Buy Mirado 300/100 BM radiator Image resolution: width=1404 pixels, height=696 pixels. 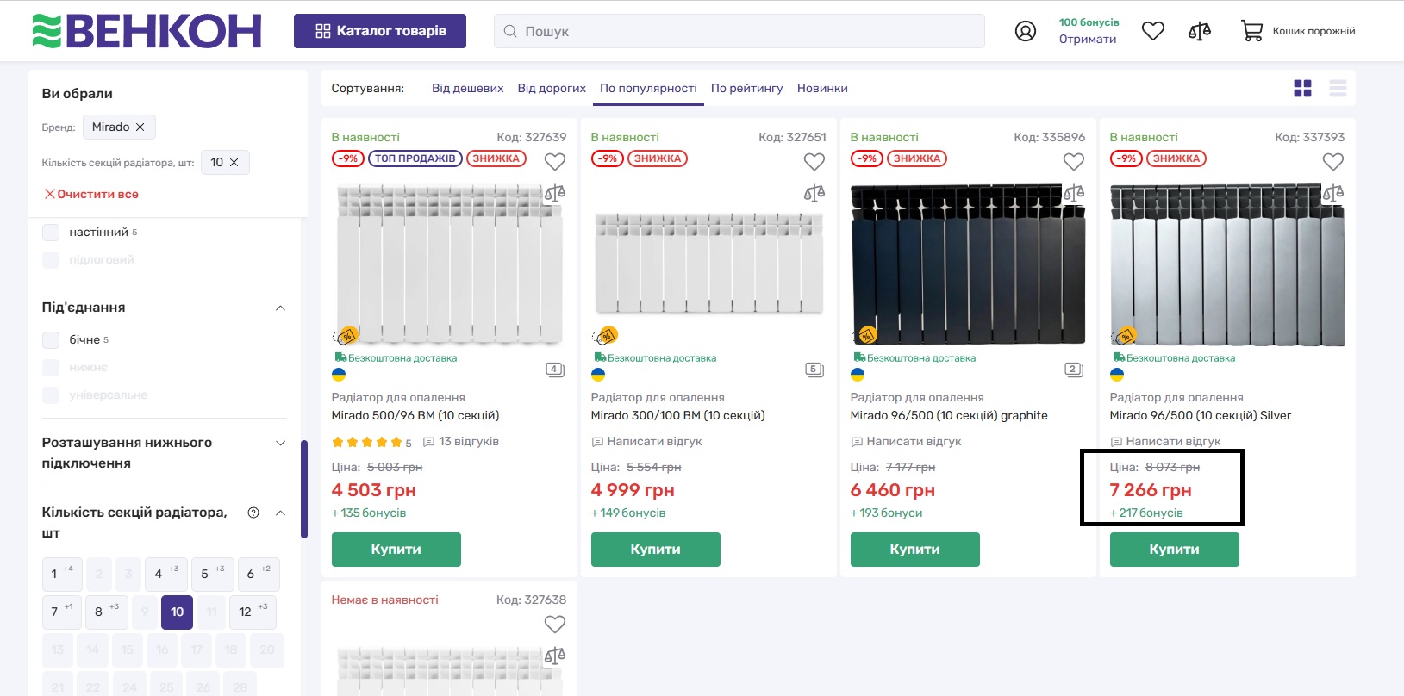656,550
